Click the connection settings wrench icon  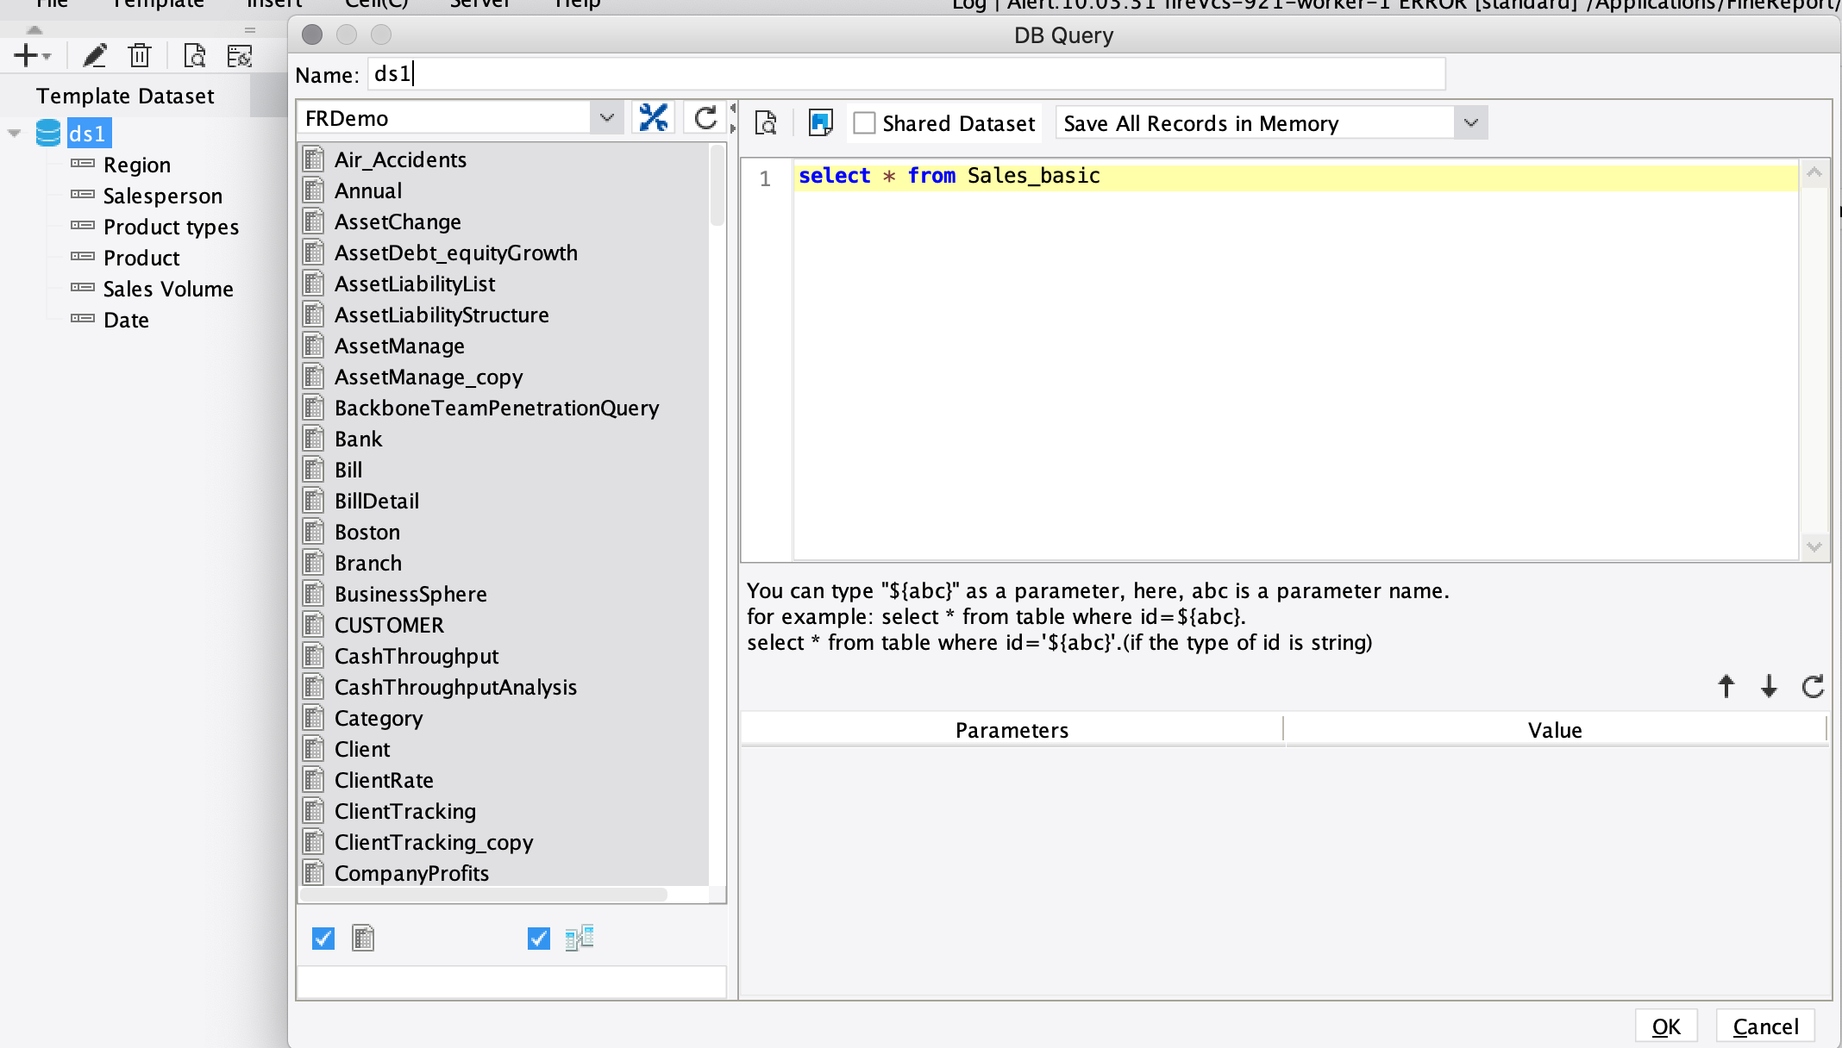click(653, 118)
